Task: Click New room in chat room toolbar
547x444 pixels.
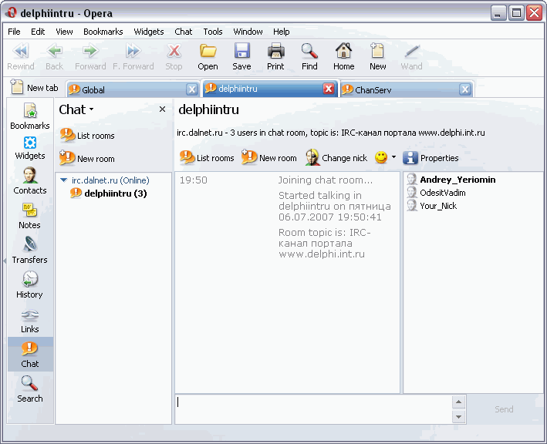Action: point(269,158)
